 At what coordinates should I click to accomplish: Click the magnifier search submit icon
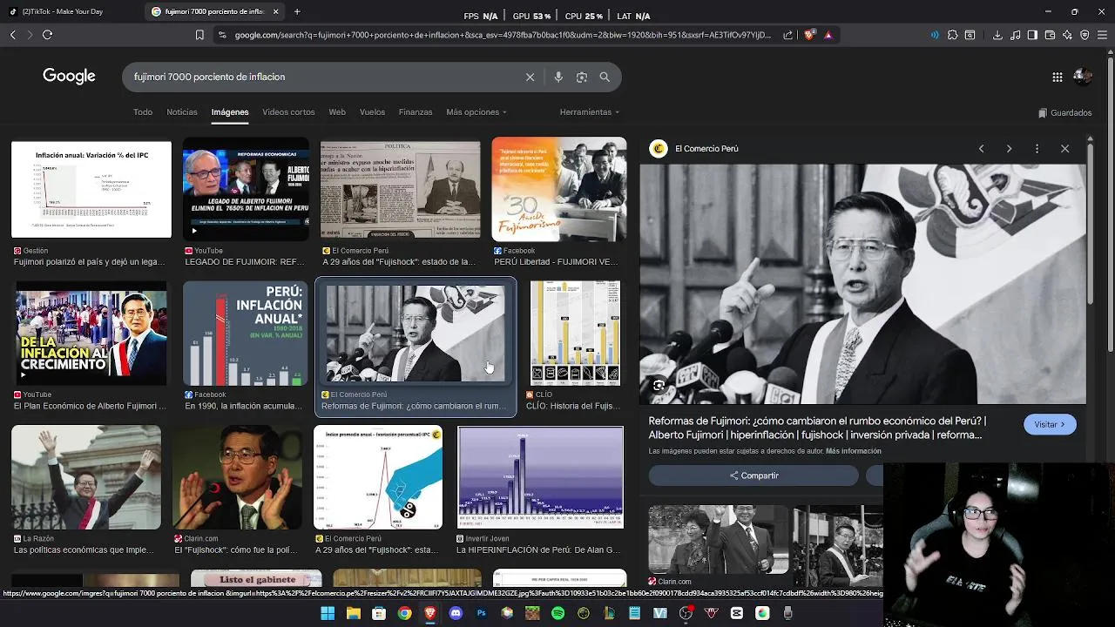605,77
